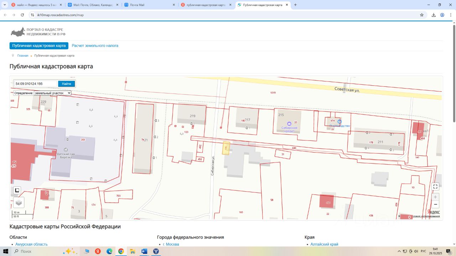Open Yandex terms of use link on map
Viewport: 456px width, 256px height.
[426, 216]
